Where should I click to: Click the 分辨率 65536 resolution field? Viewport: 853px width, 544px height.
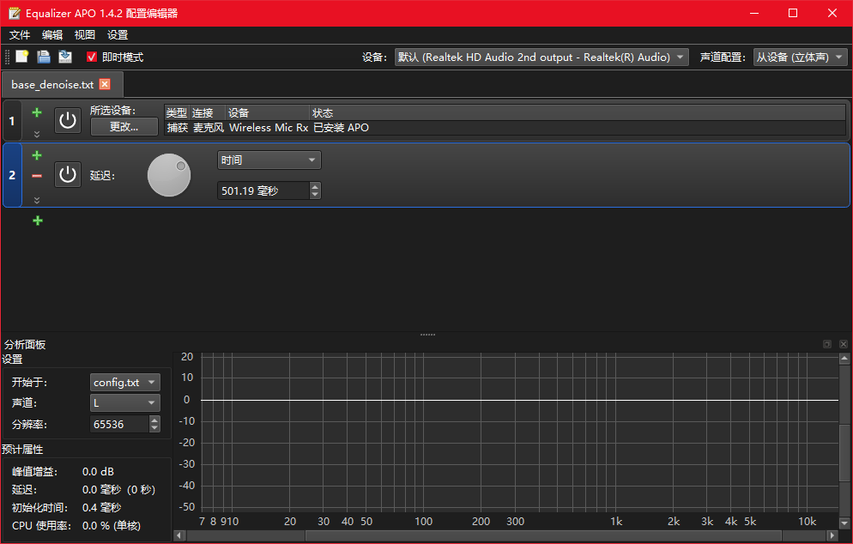point(119,425)
